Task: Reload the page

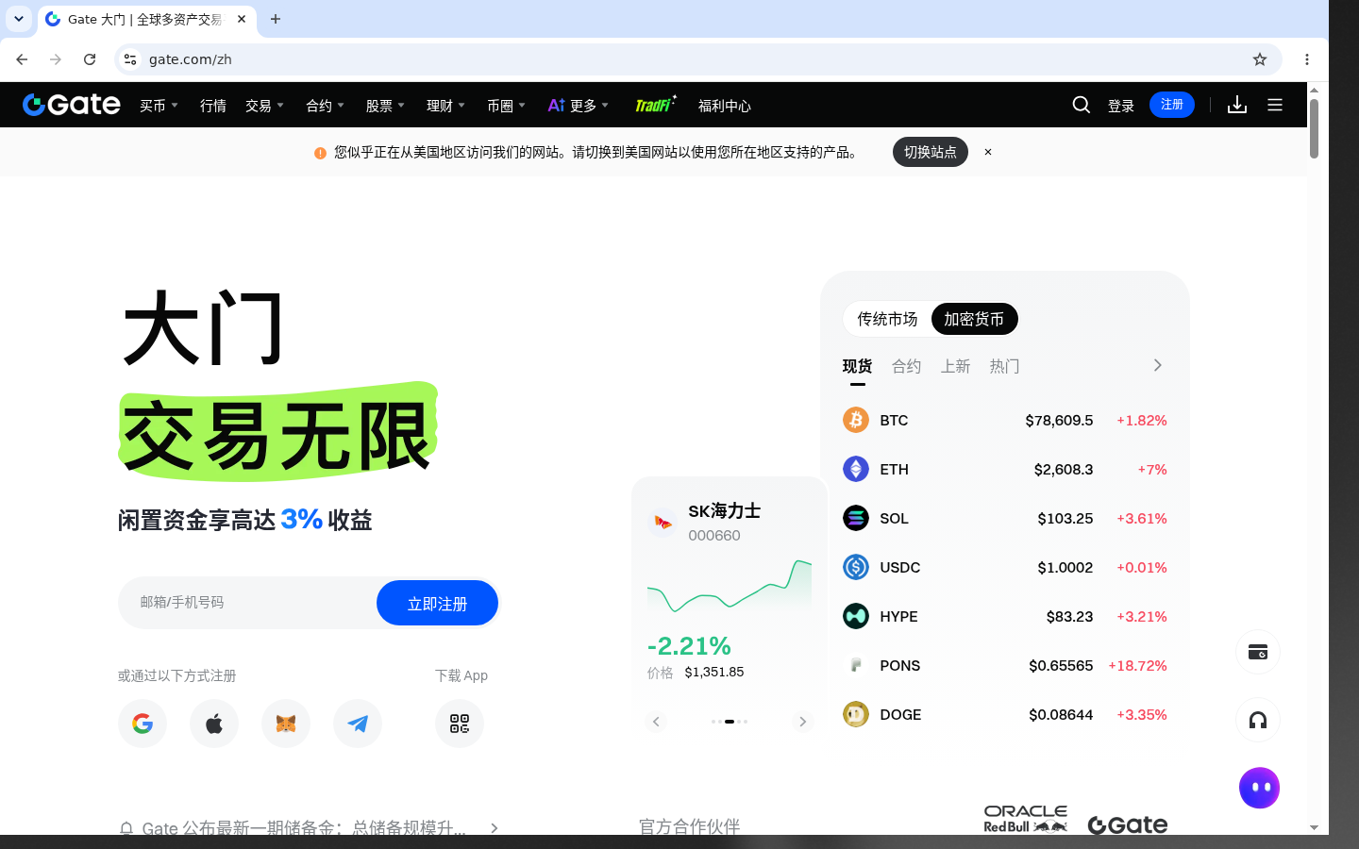Action: pyautogui.click(x=90, y=59)
